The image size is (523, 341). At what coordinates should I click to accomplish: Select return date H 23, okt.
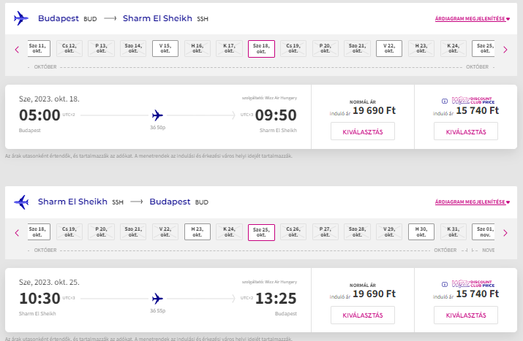click(197, 231)
